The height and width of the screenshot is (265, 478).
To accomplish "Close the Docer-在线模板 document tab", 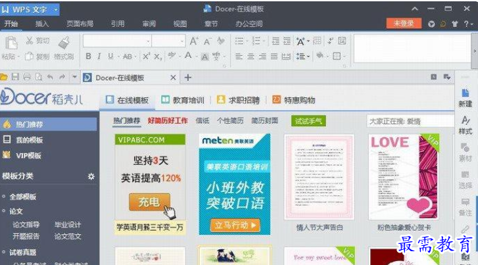I will click(x=173, y=78).
